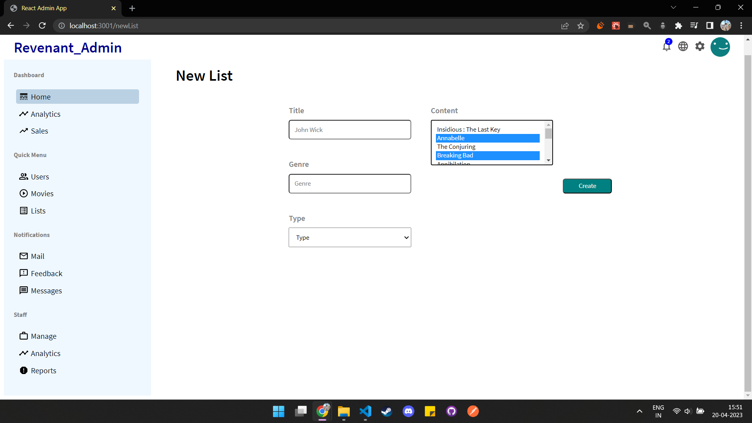Open Sales menu item
Image resolution: width=752 pixels, height=423 pixels.
(40, 131)
